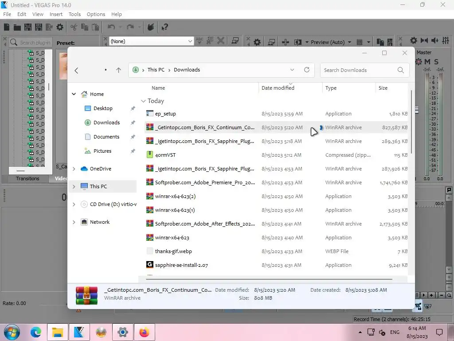Click the Render As icon in VEGAS toolbar
The image size is (454, 341).
click(x=49, y=27)
